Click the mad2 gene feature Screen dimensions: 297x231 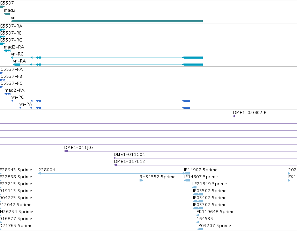coord(7,14)
